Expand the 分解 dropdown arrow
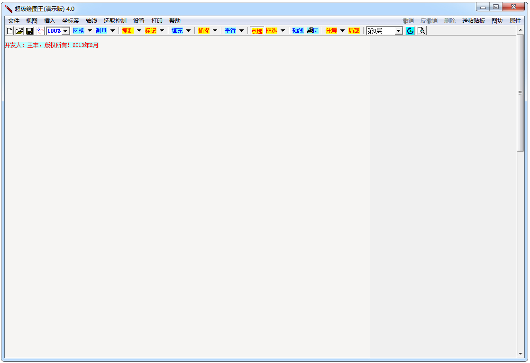The image size is (530, 363). point(342,31)
